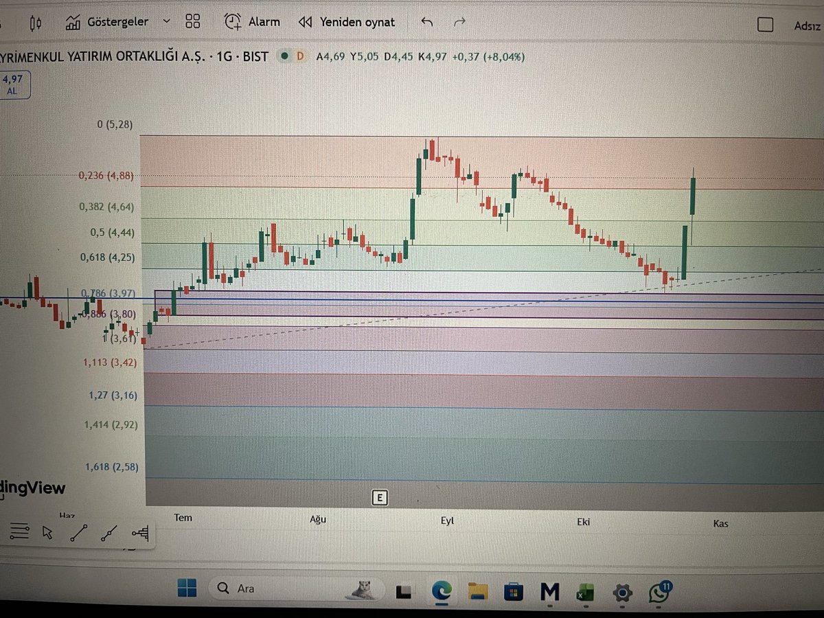Click the orange D data badge
This screenshot has height=618, width=824.
[299, 56]
